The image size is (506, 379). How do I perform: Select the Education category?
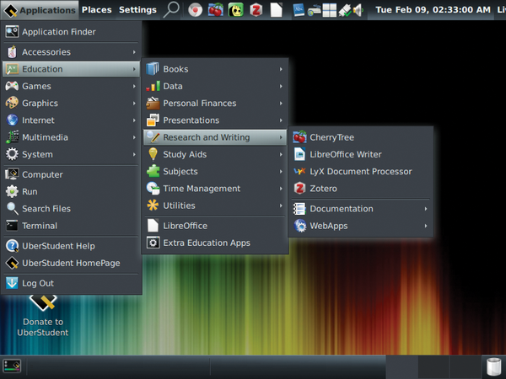pos(71,69)
